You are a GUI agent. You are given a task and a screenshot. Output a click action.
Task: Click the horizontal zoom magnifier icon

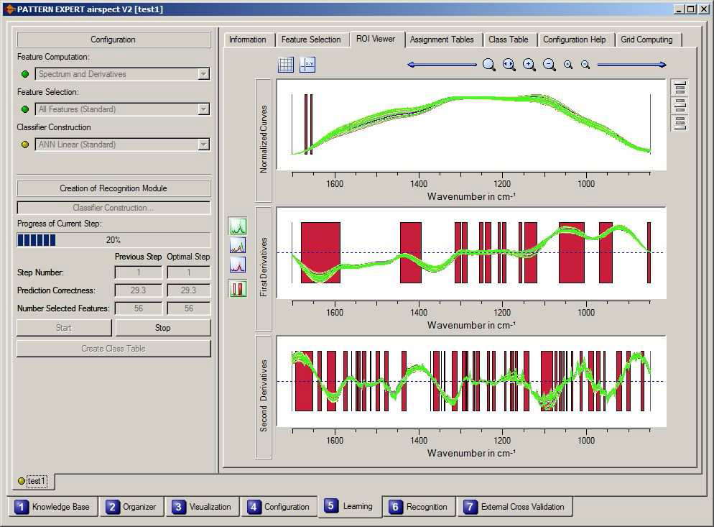point(509,65)
